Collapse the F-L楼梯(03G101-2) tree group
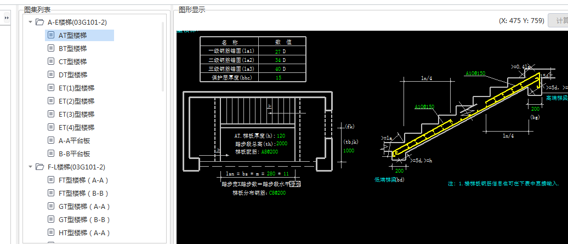Image resolution: width=568 pixels, height=244 pixels. pyautogui.click(x=31, y=167)
